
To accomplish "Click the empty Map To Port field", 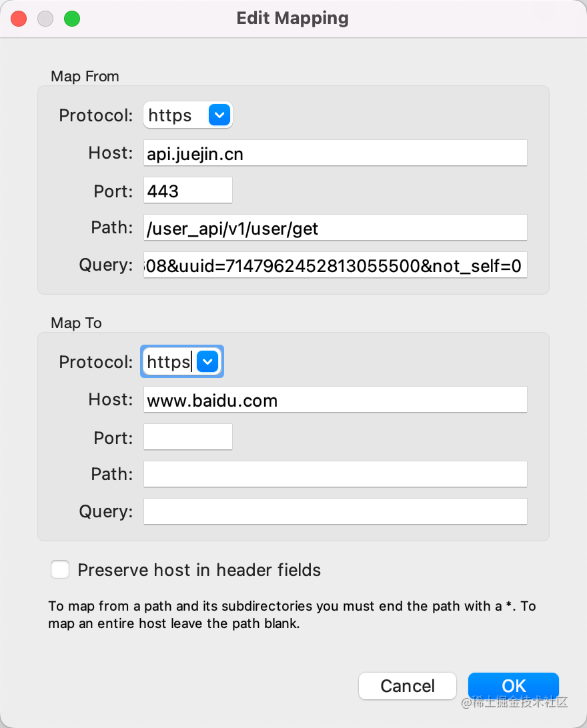I will pyautogui.click(x=188, y=437).
